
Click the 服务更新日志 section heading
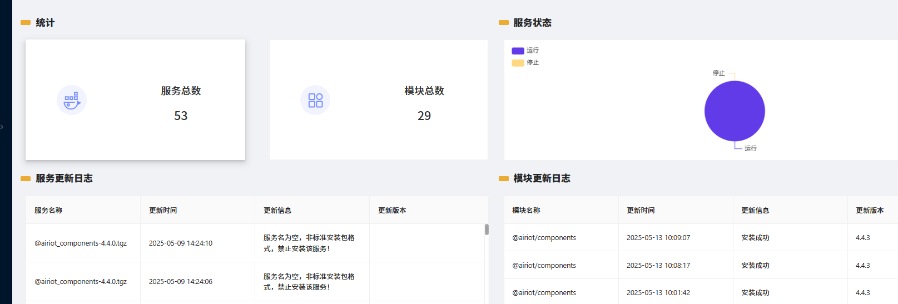pos(64,178)
